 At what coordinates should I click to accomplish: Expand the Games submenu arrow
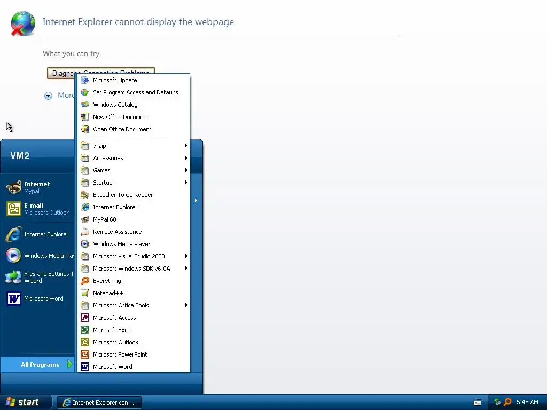tap(186, 170)
